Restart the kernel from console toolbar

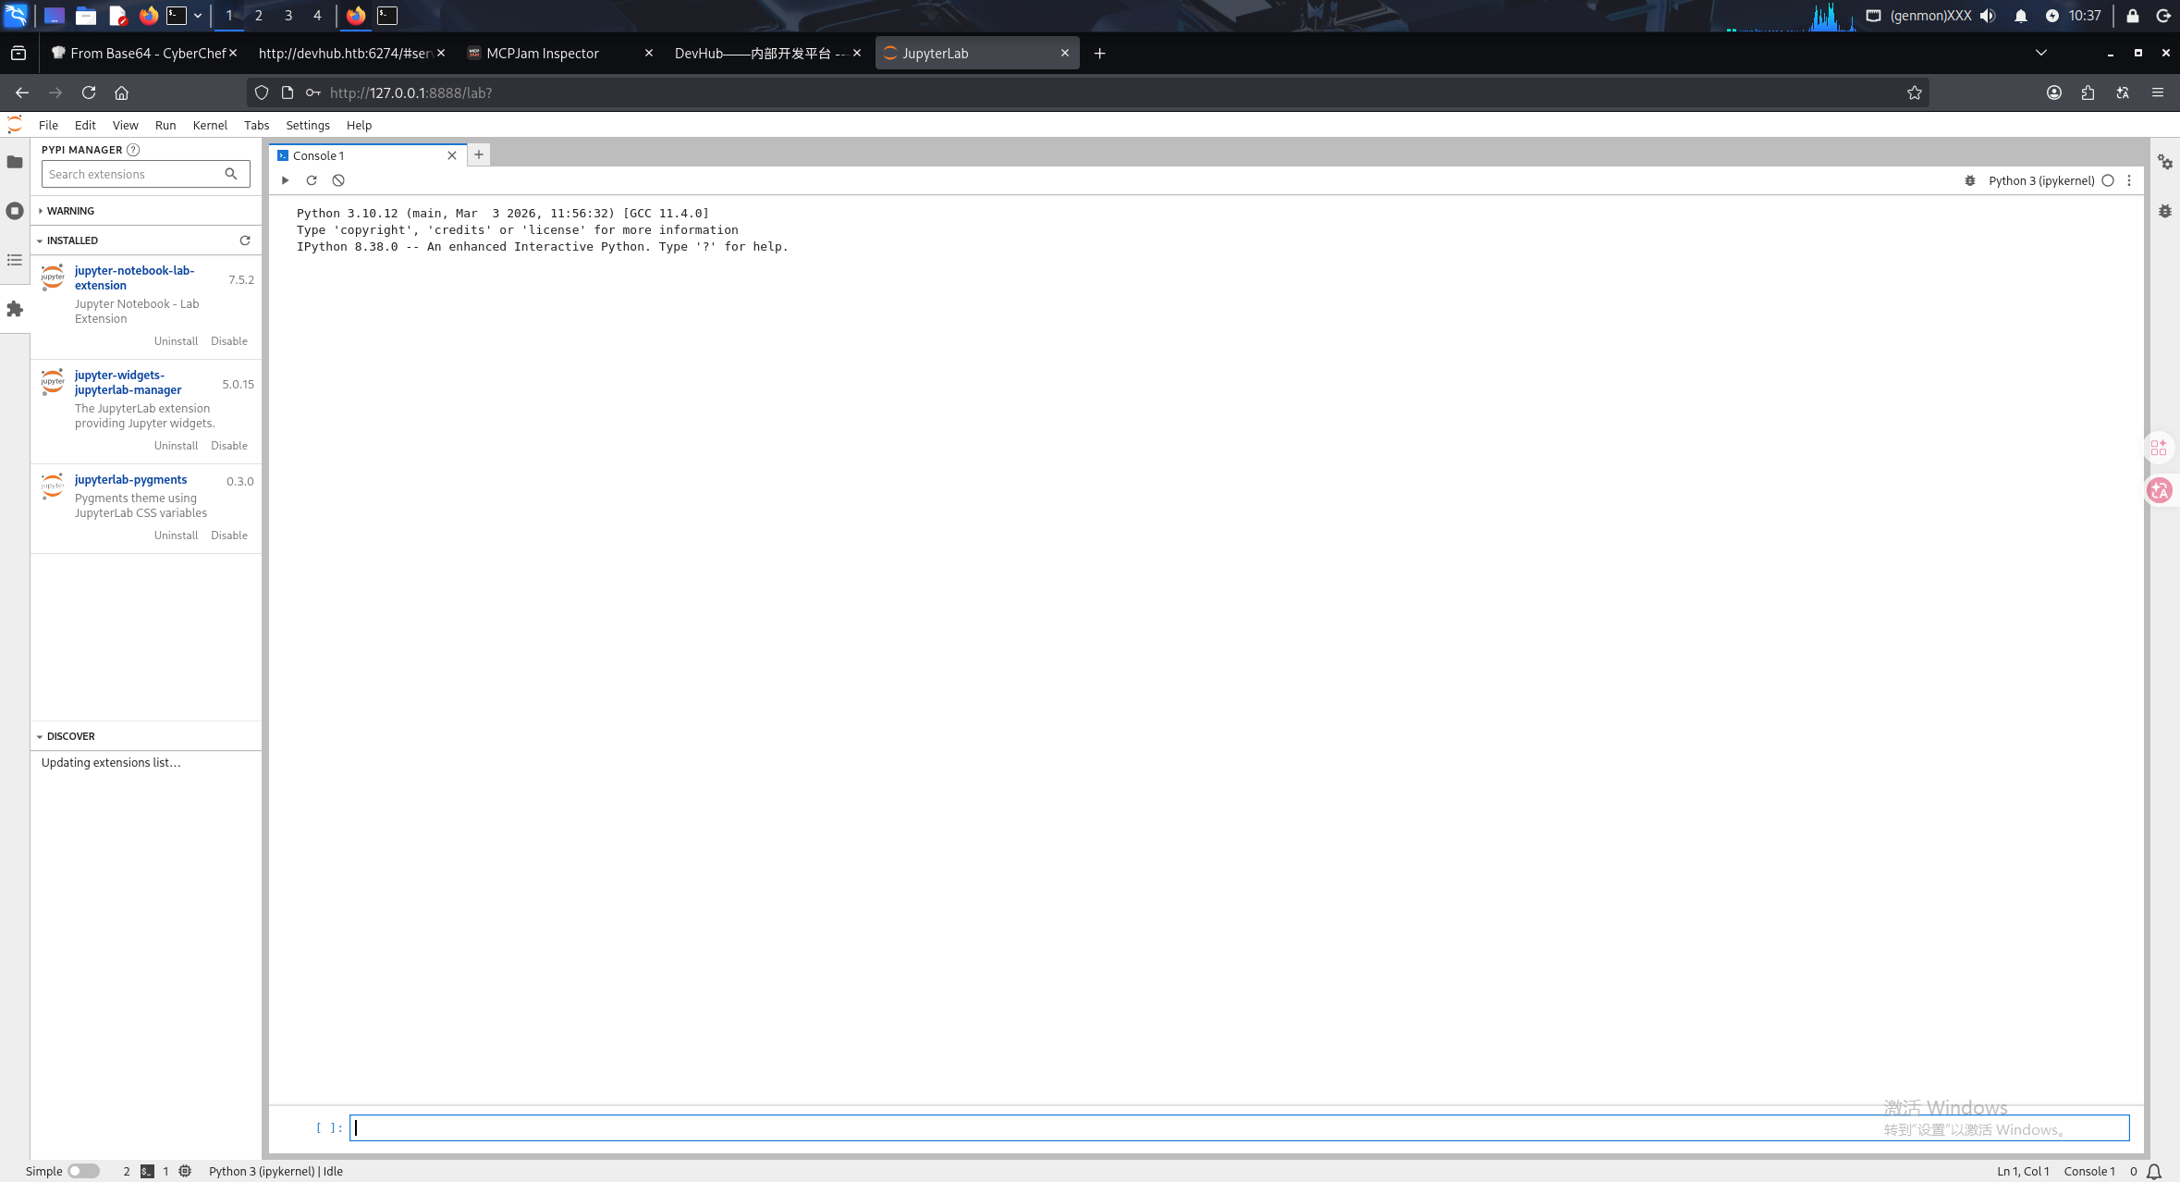click(x=312, y=180)
